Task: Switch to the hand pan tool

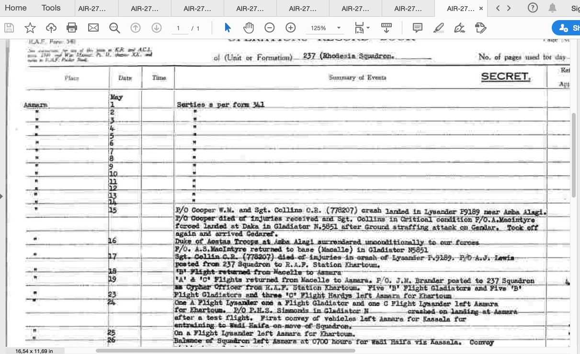Action: click(248, 28)
